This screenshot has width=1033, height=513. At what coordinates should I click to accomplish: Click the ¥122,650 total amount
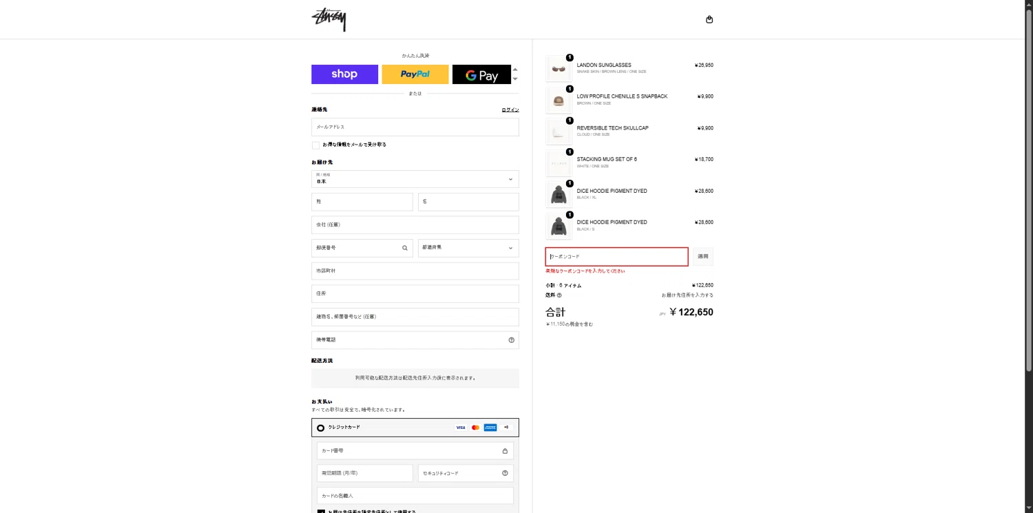[x=691, y=312]
